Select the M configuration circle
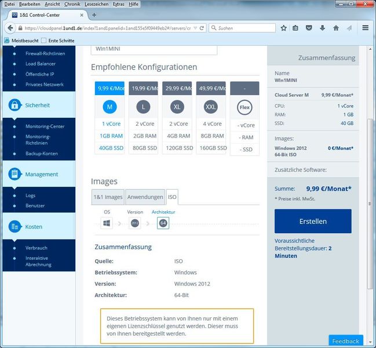 click(x=109, y=107)
